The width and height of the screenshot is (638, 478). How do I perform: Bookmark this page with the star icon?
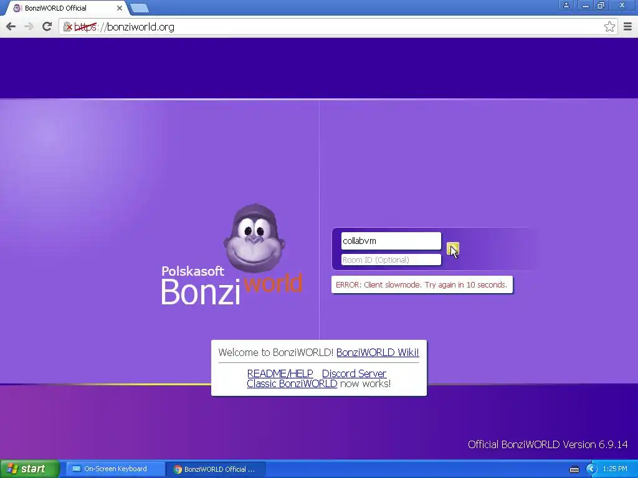point(609,27)
